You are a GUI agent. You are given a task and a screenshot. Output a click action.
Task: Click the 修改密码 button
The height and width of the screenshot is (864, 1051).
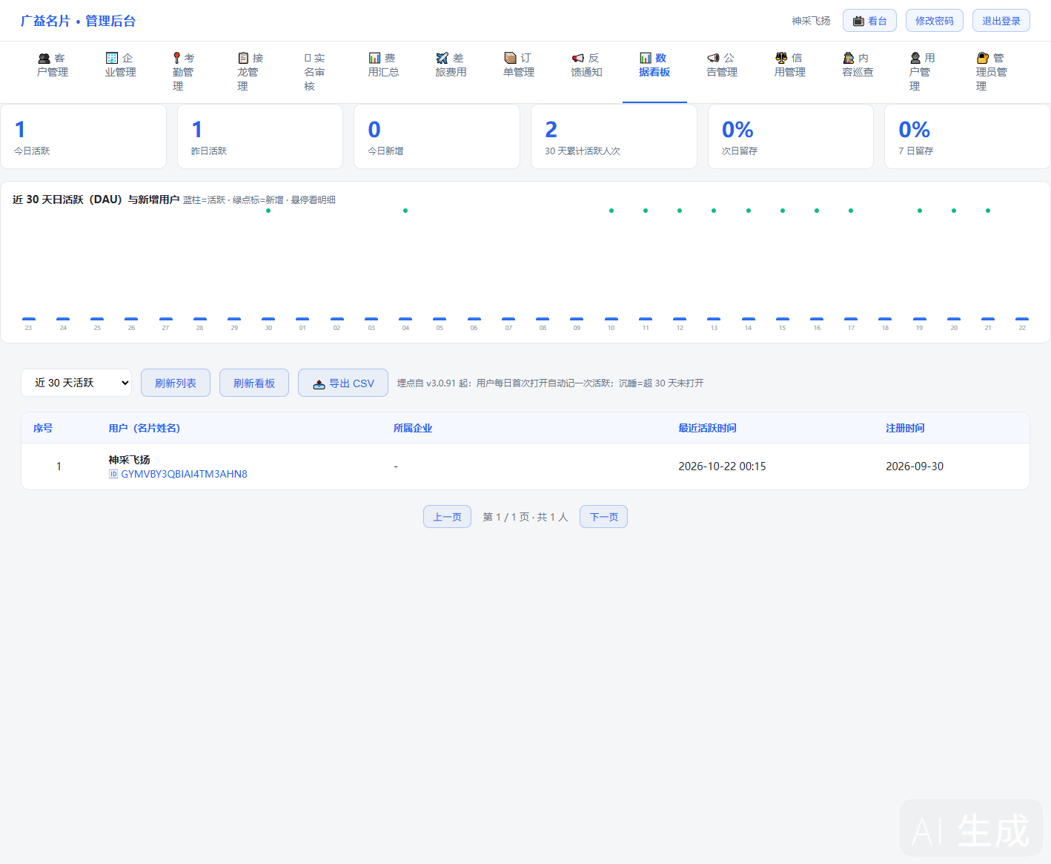pyautogui.click(x=934, y=21)
